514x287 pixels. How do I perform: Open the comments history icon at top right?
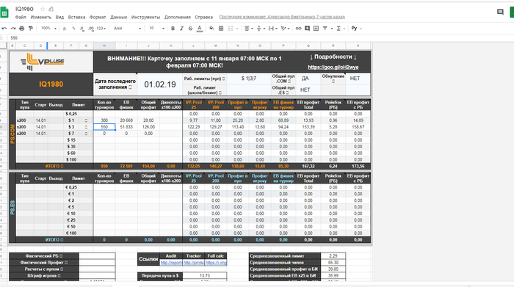(x=500, y=12)
